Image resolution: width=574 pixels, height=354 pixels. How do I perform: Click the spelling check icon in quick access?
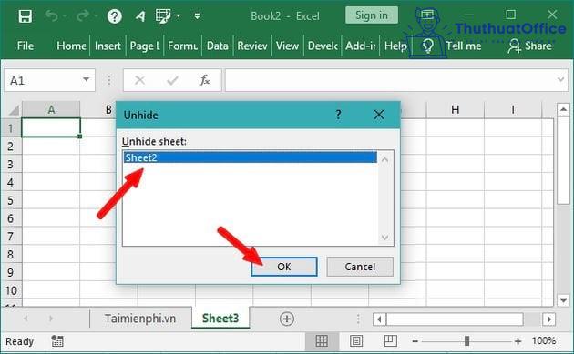coord(140,16)
